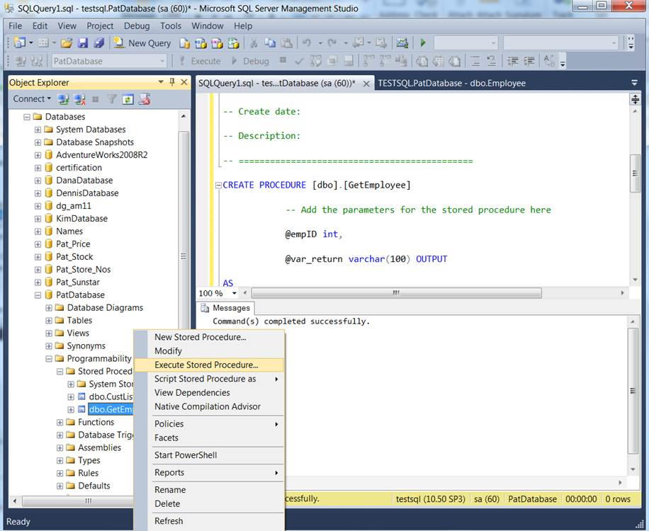Click the Object Explorer vertical scrollbar thumb
Screen dimensions: 649x531
tap(184, 256)
